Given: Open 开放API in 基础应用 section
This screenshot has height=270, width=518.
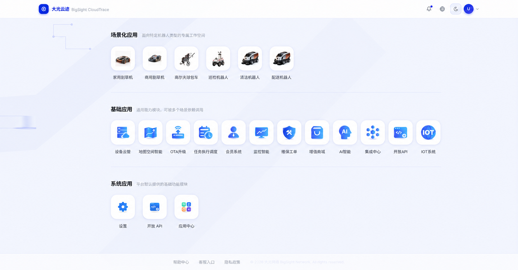Looking at the screenshot, I should tap(400, 132).
